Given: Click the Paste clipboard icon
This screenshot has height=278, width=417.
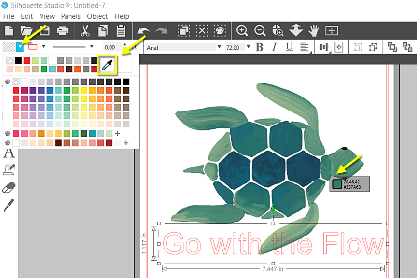Looking at the screenshot, I should pyautogui.click(x=121, y=30).
